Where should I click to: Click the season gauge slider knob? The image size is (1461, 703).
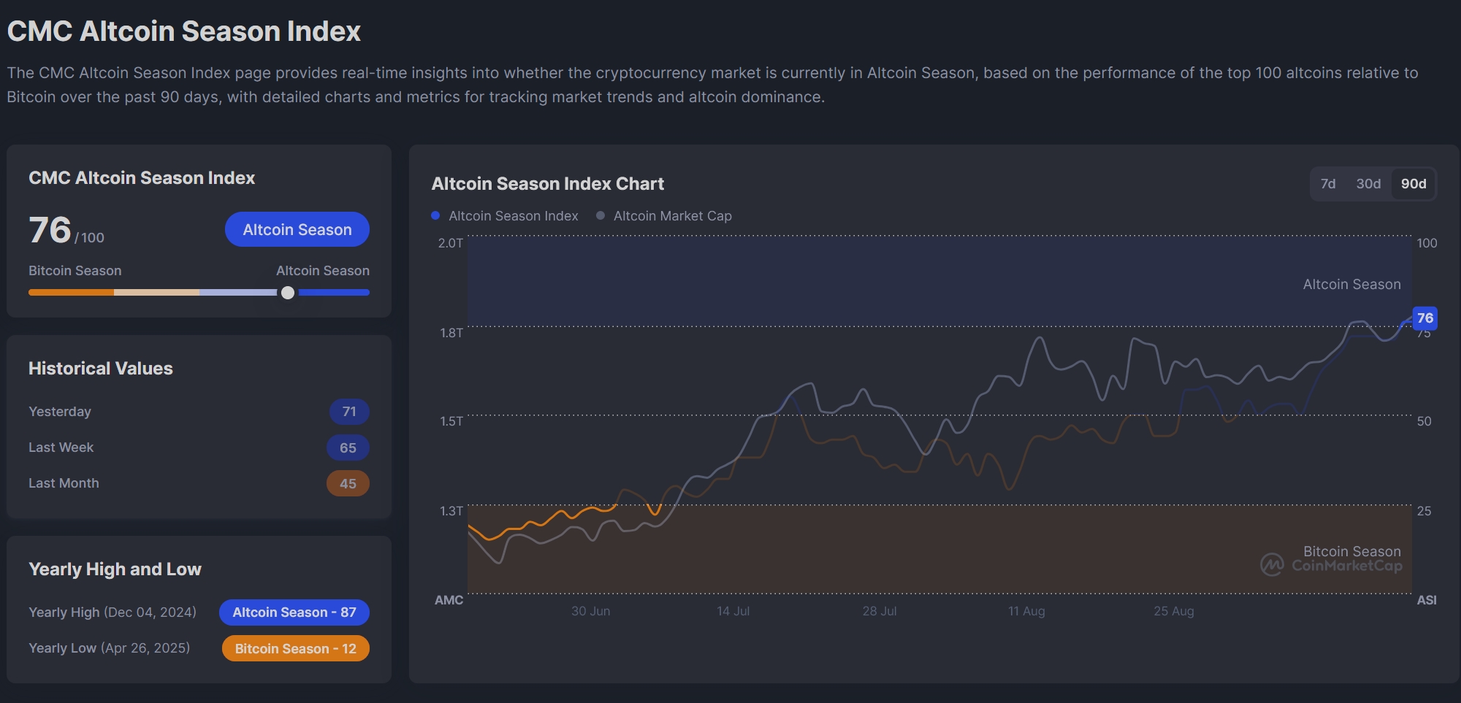pos(288,293)
